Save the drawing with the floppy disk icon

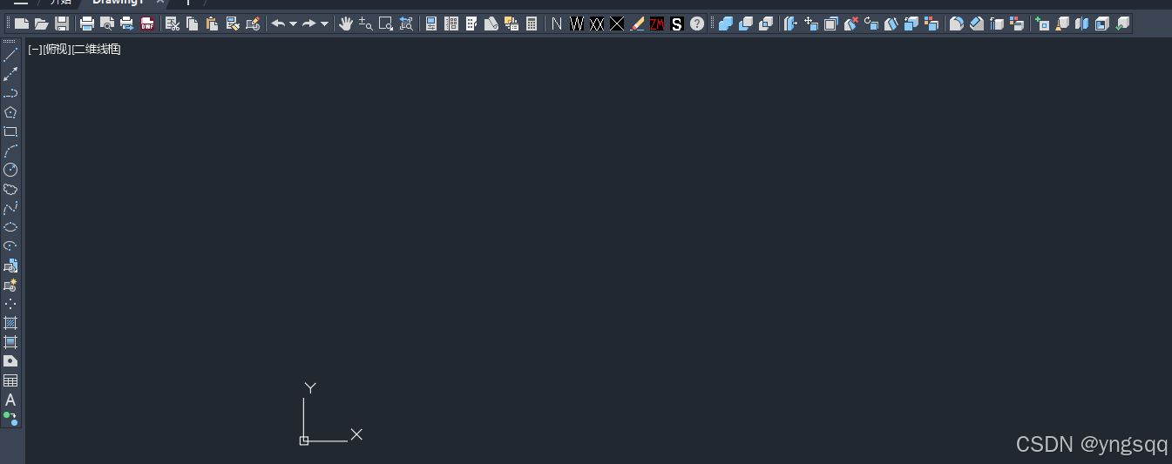[x=62, y=24]
